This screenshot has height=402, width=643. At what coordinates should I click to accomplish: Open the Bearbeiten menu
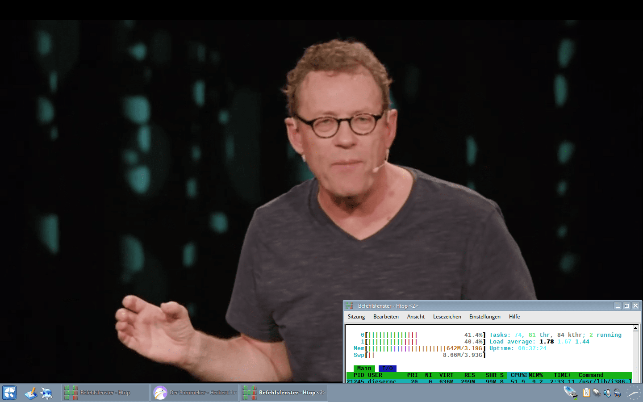point(386,317)
